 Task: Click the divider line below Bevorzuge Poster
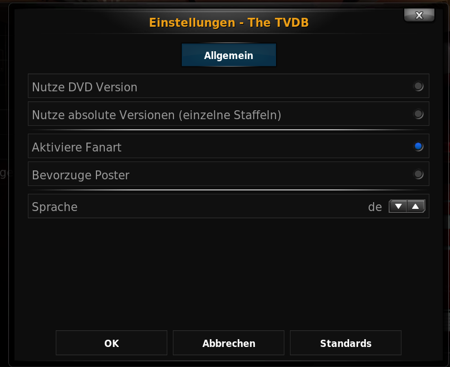(x=229, y=190)
